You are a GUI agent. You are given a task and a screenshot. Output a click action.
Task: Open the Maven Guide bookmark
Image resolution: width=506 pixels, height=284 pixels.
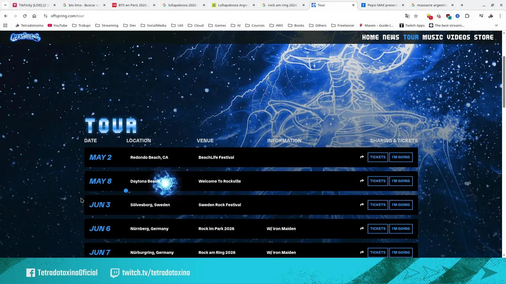coord(376,25)
